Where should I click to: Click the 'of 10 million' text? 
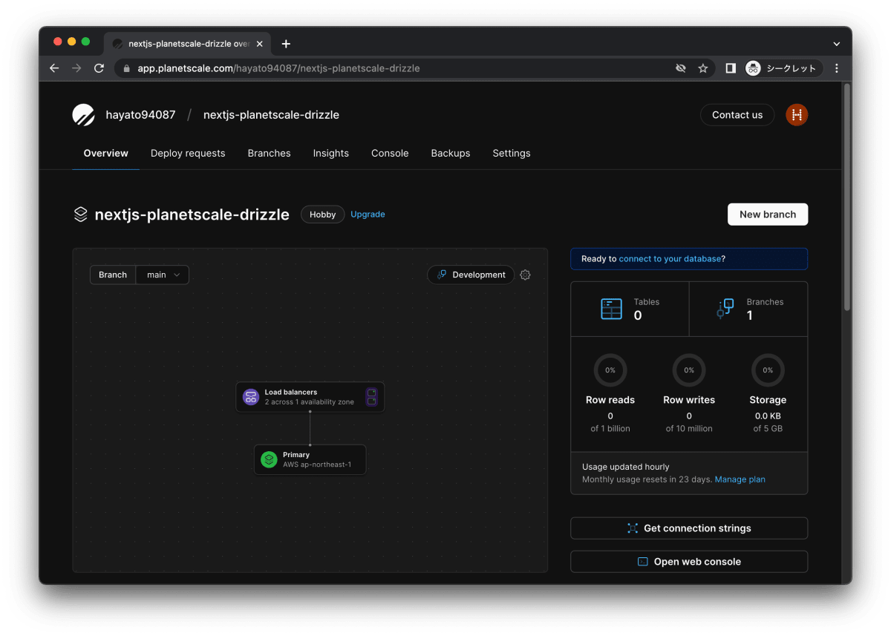click(x=689, y=428)
